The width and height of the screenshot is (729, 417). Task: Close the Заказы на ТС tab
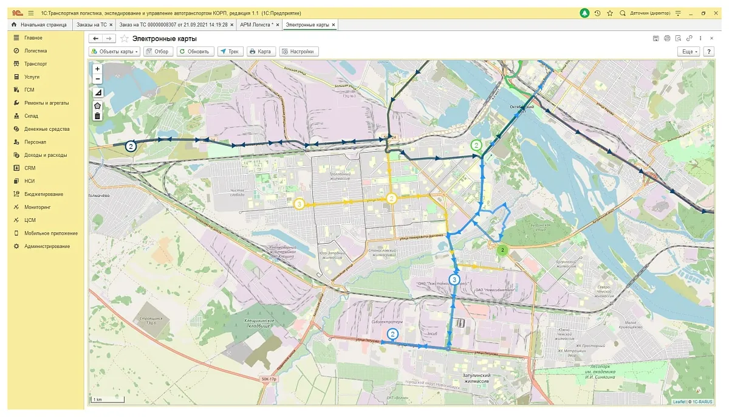point(111,25)
